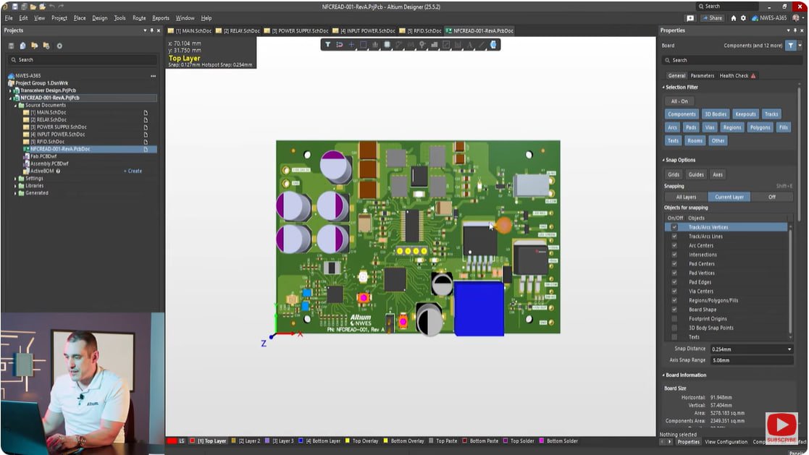Open the Projects panel settings gear icon
Viewport: 809px width, 455px height.
tap(59, 46)
